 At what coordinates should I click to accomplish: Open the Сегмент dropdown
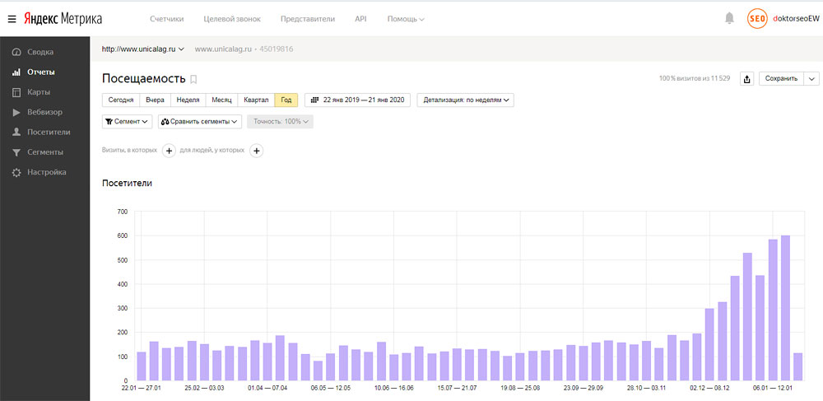[128, 122]
